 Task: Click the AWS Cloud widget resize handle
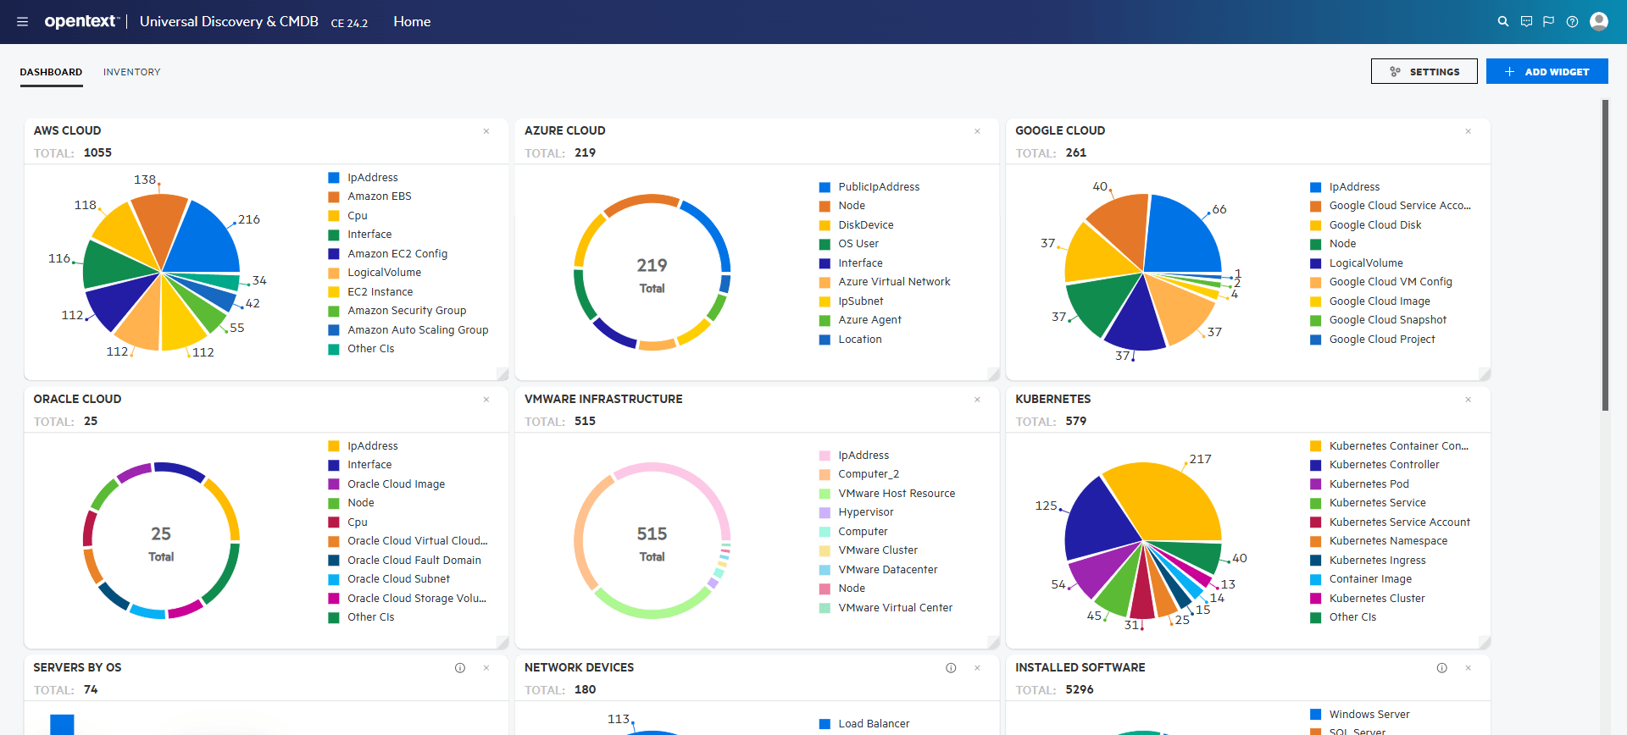pos(503,374)
